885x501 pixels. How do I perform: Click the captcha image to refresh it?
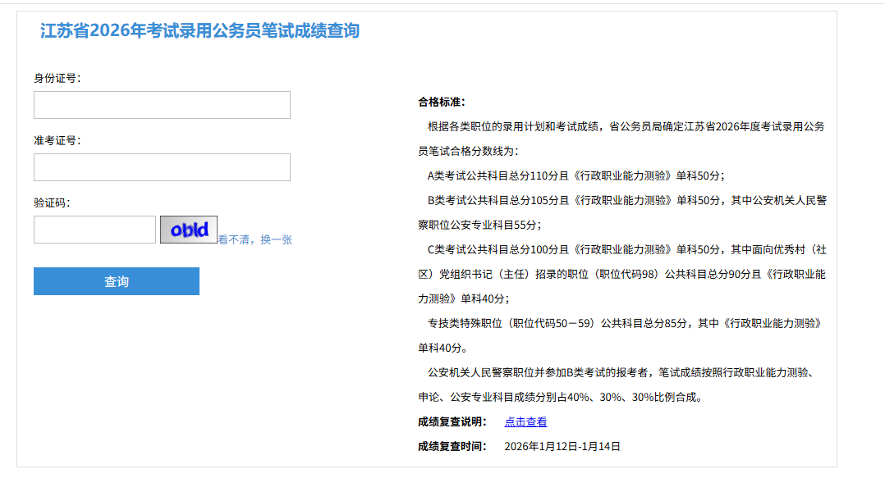point(189,230)
